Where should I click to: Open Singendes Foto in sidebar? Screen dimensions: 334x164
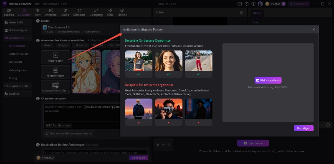(x=18, y=86)
